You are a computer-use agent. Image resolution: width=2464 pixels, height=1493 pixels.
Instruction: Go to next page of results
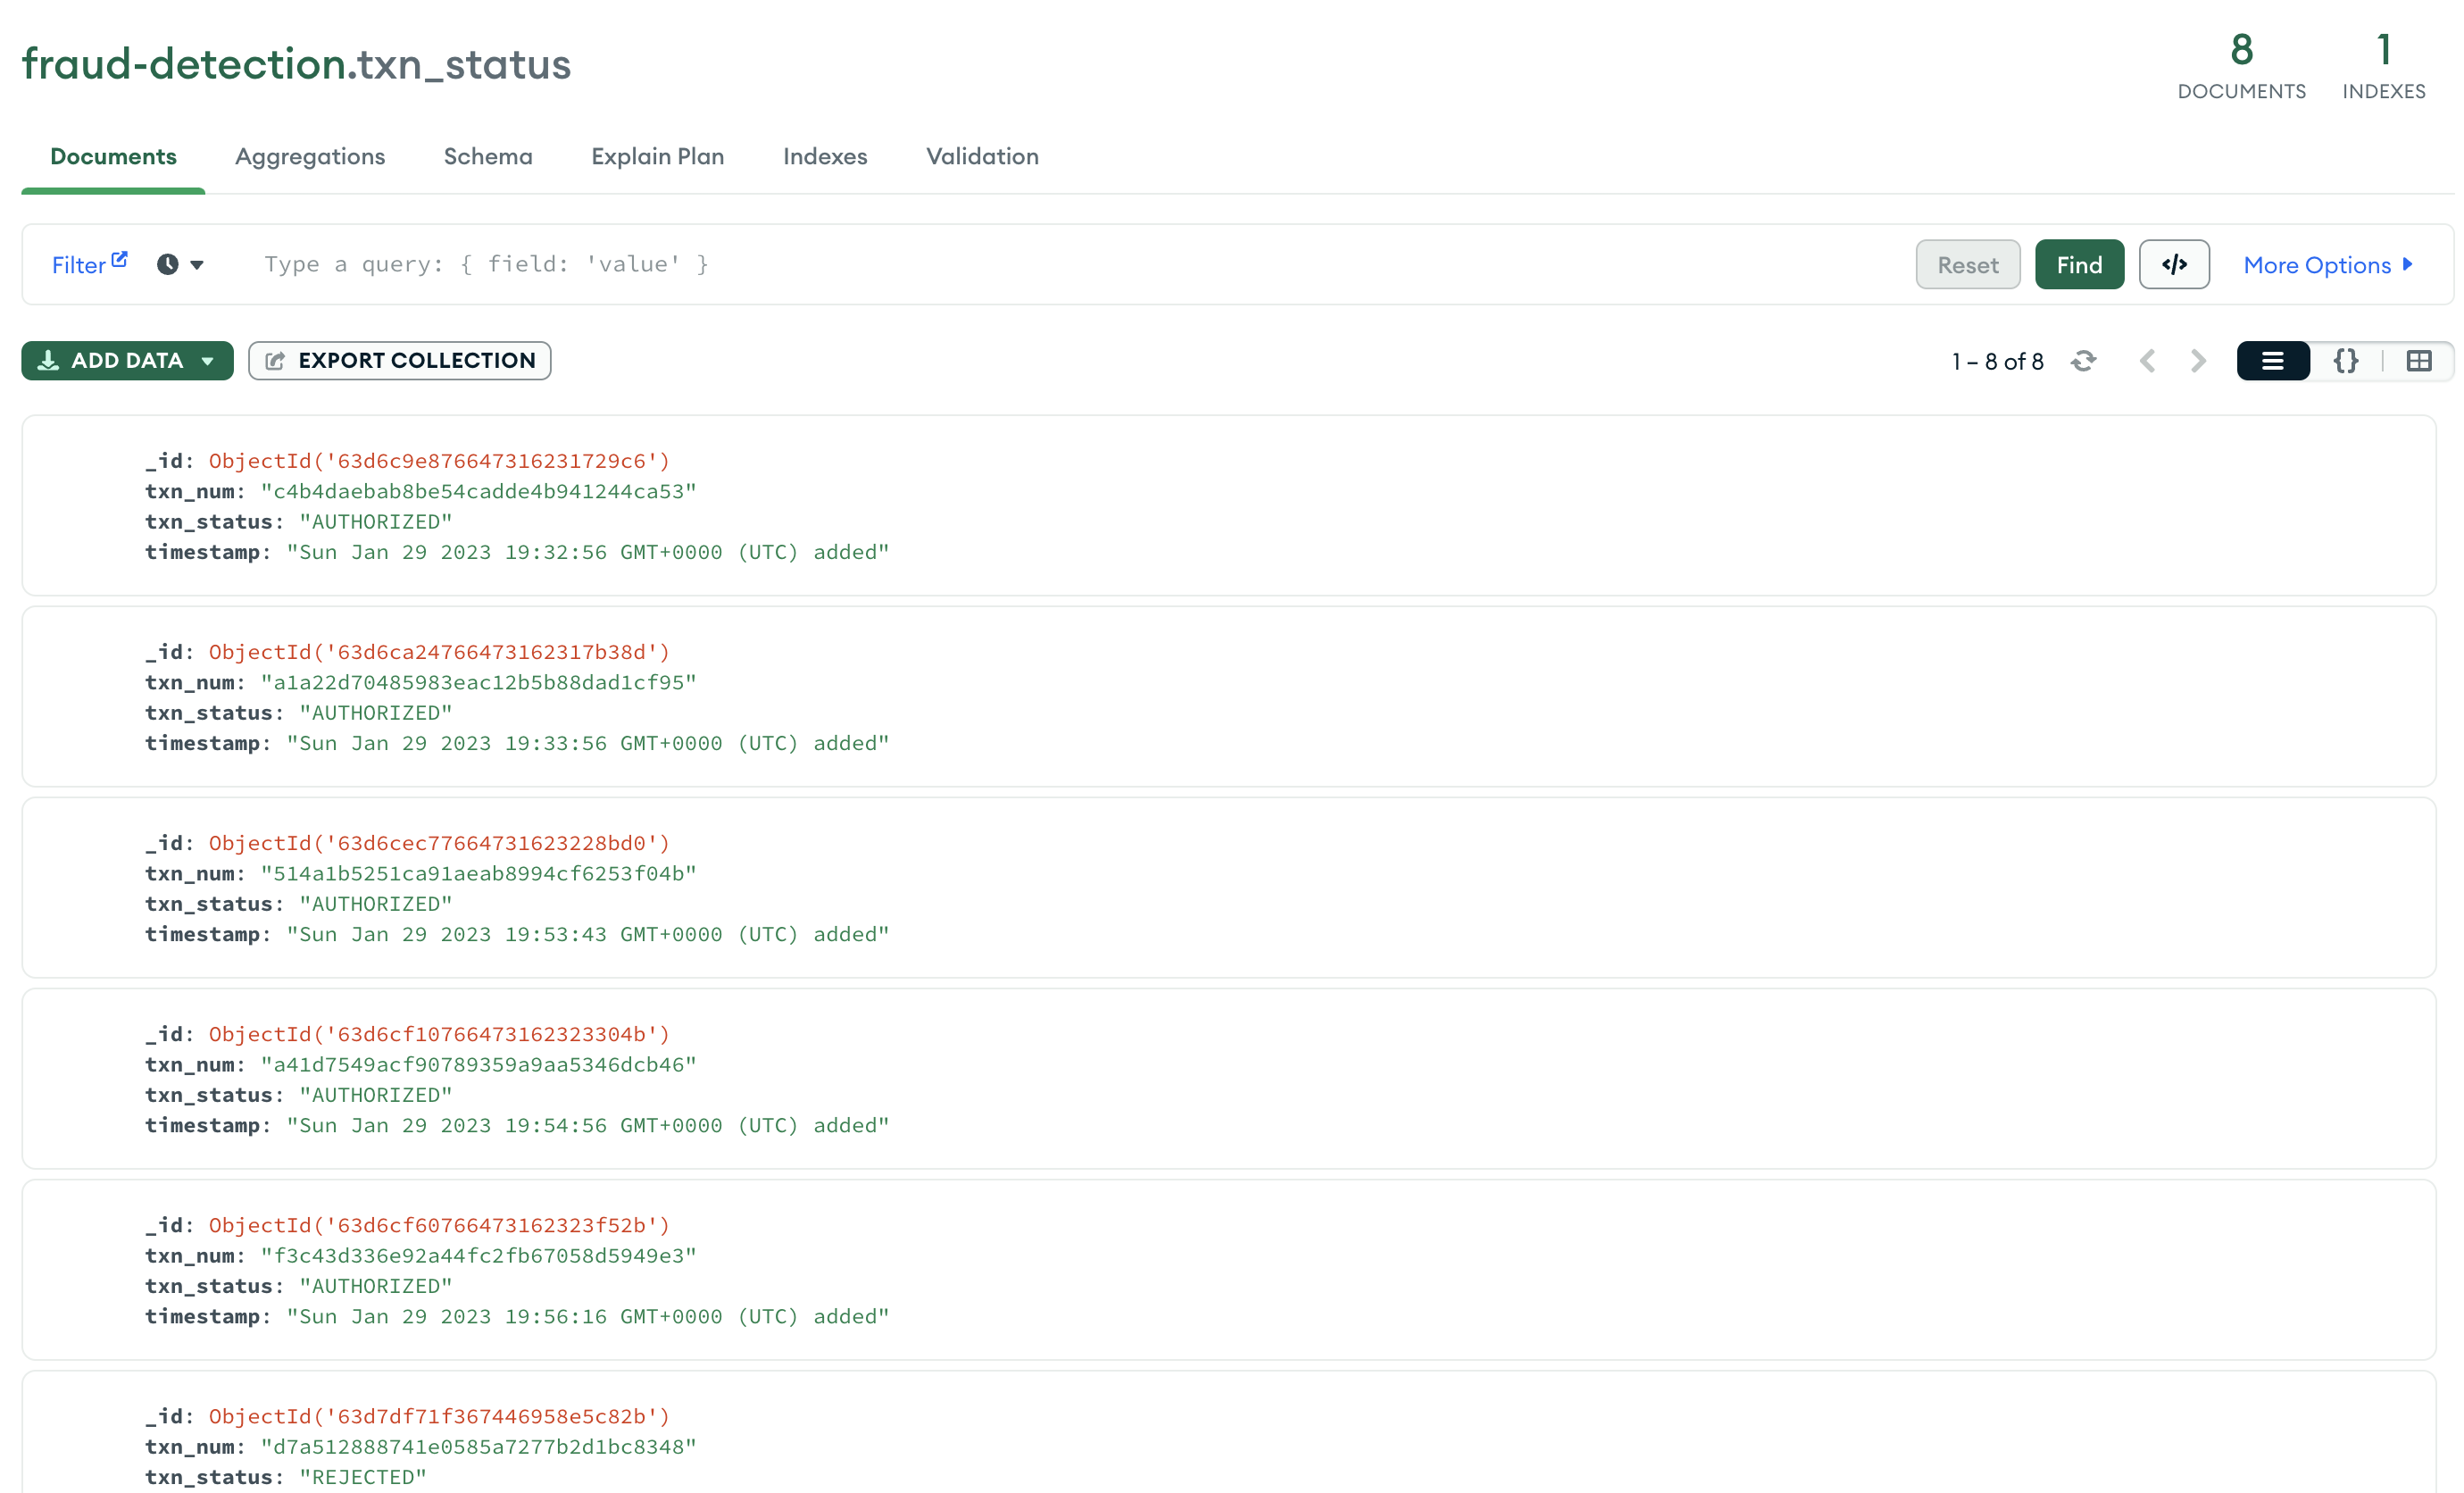[x=2198, y=361]
